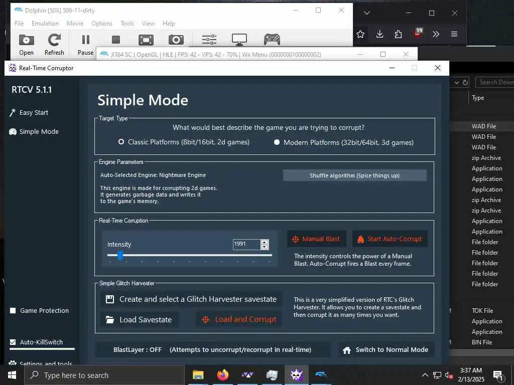Open the Options menu in Dolphin
Image resolution: width=514 pixels, height=385 pixels.
coord(102,24)
